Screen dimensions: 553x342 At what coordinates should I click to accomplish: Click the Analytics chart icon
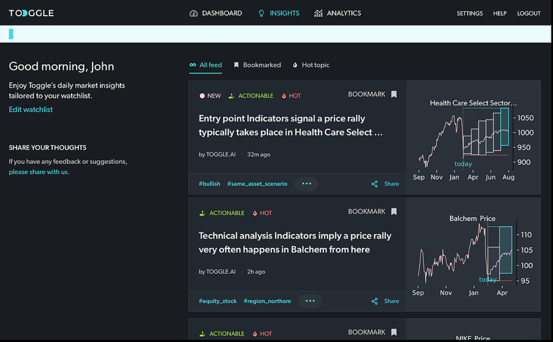pos(318,13)
